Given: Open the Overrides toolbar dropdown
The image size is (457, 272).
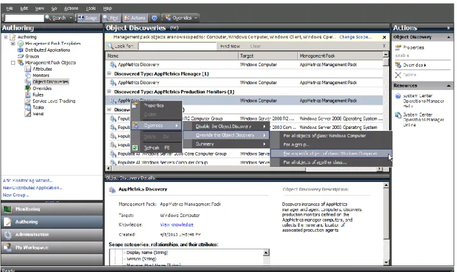Looking at the screenshot, I should [x=181, y=18].
